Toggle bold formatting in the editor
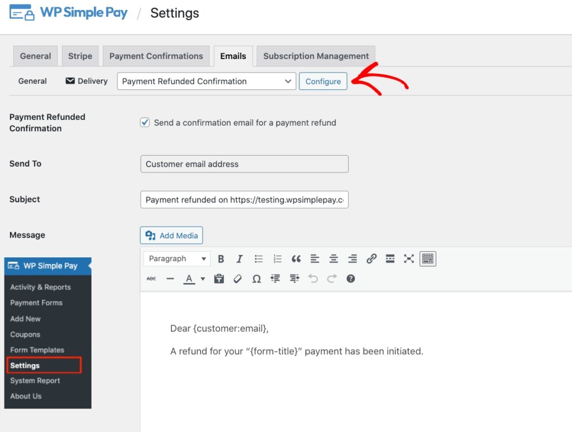 [221, 259]
